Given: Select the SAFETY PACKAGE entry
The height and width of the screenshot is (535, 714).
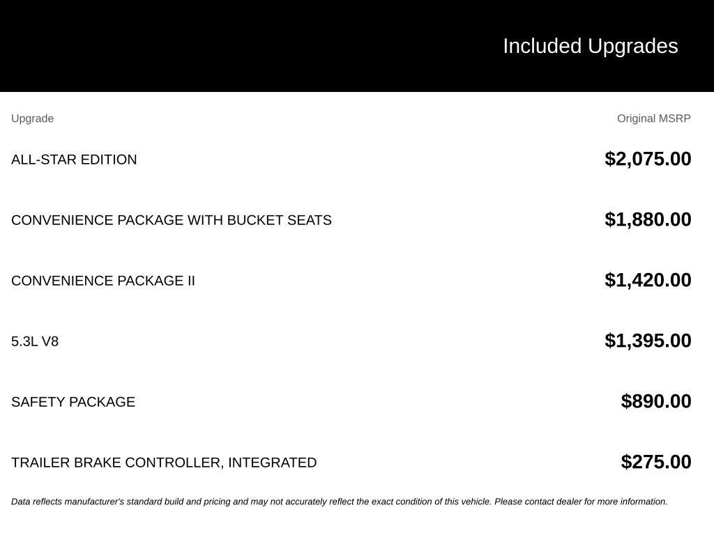Looking at the screenshot, I should point(73,402).
